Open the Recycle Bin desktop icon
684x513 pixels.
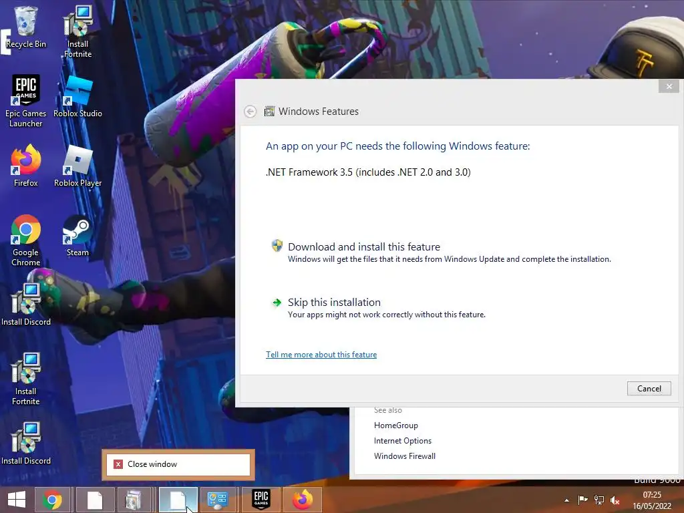tap(26, 27)
